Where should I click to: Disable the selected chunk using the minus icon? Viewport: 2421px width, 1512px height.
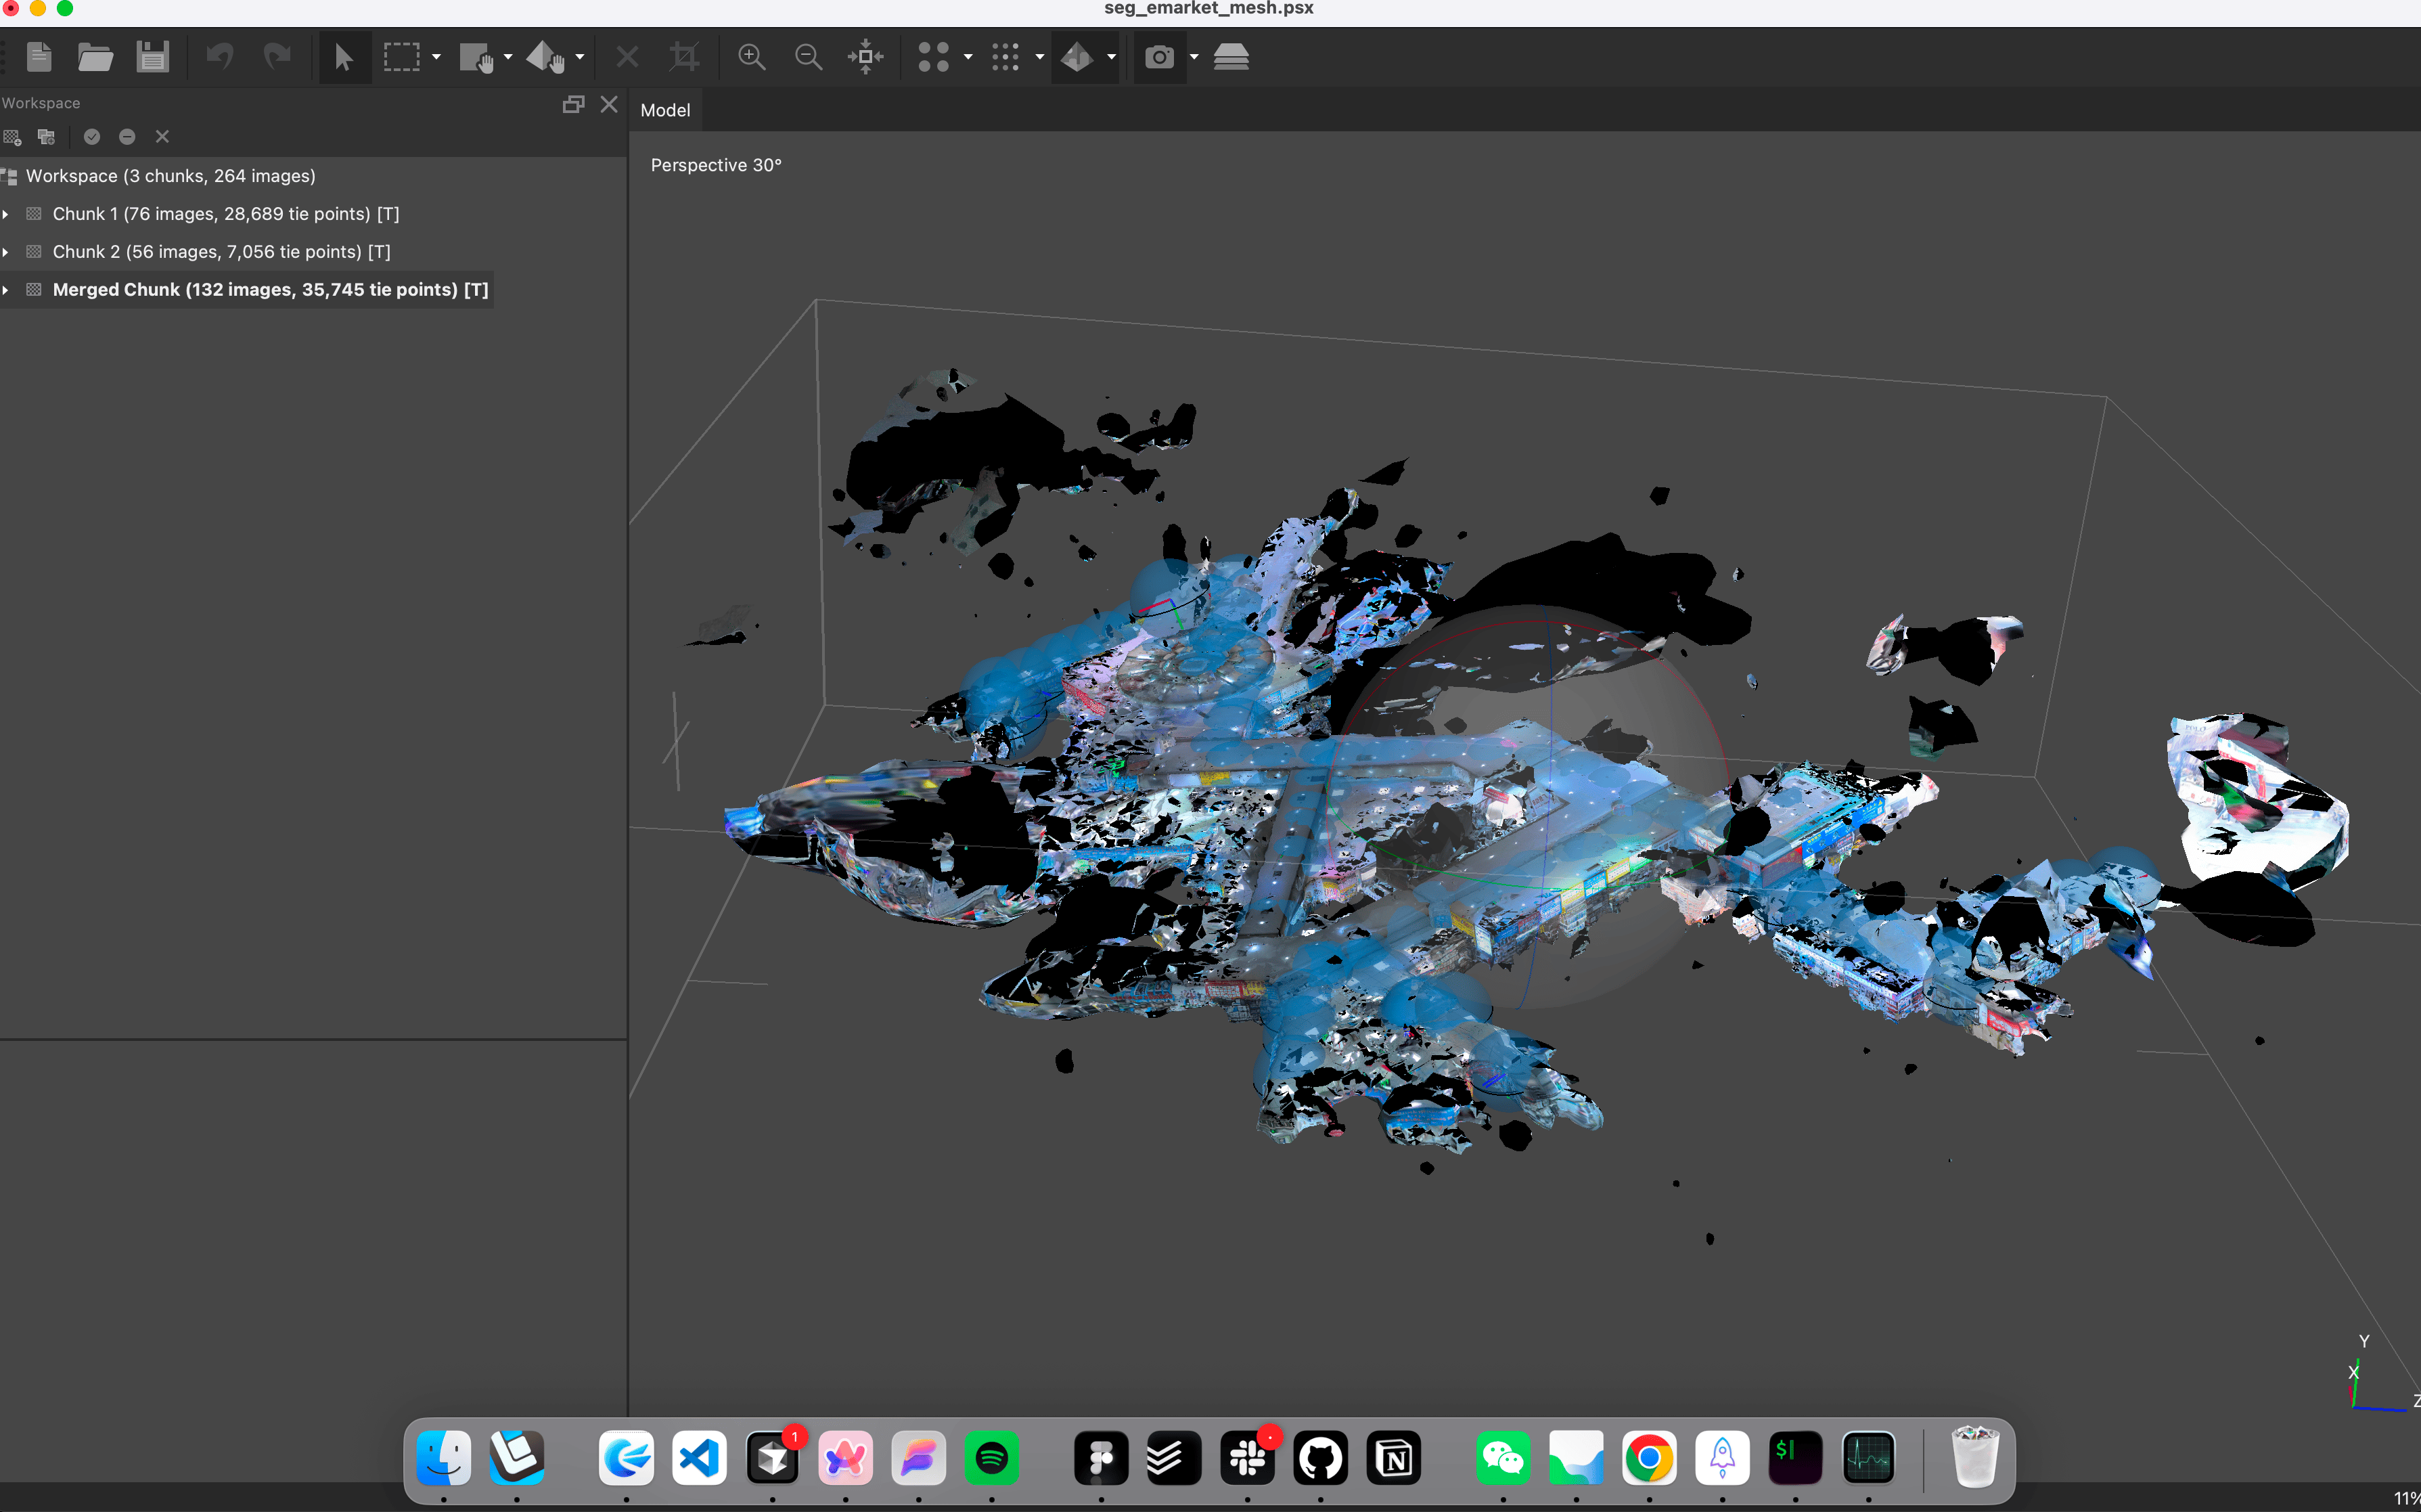127,137
